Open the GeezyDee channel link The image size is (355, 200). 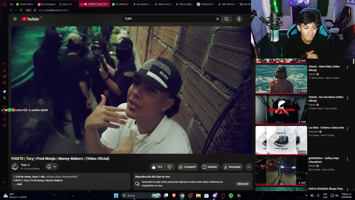coord(313,132)
